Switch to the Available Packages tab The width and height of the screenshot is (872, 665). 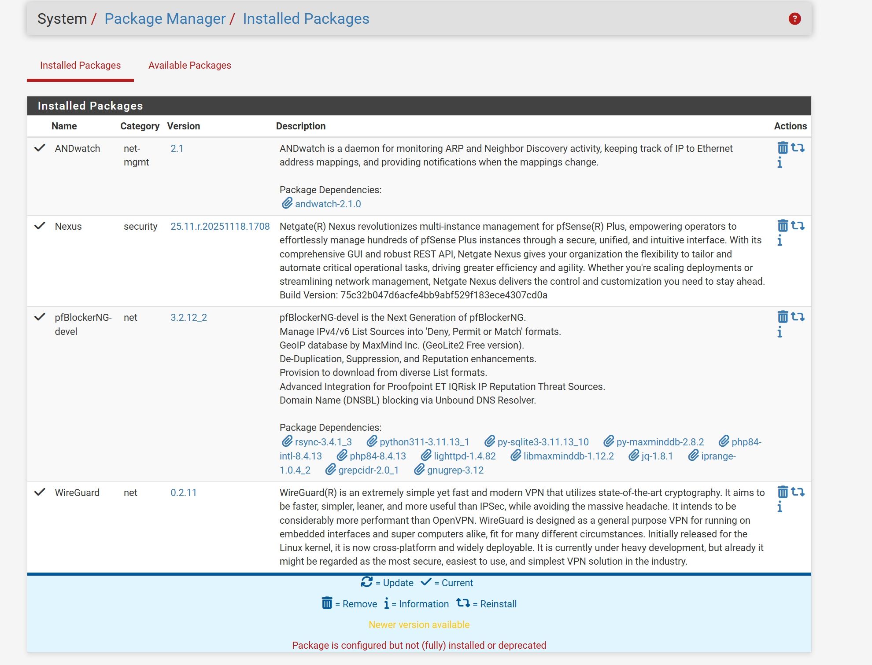point(189,66)
